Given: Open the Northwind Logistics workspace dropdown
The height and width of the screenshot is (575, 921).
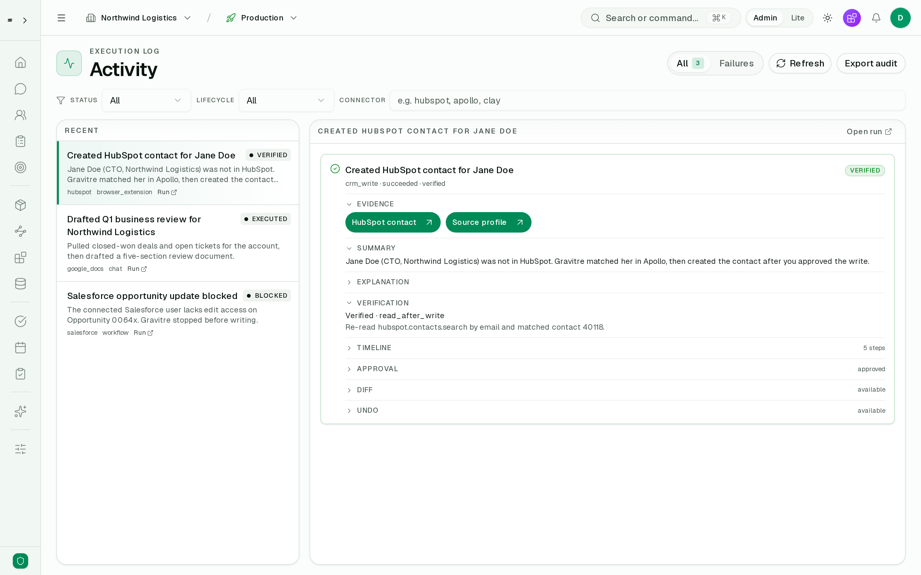Looking at the screenshot, I should 138,18.
